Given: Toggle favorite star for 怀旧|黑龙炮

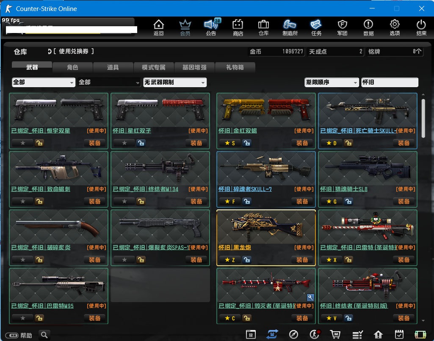Looking at the screenshot, I should pos(230,260).
